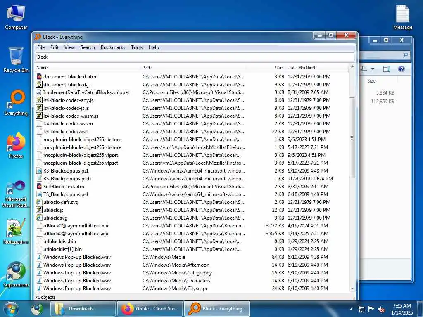The height and width of the screenshot is (317, 423).
Task: Click the Size column in the Downloads window
Action: [371, 81]
